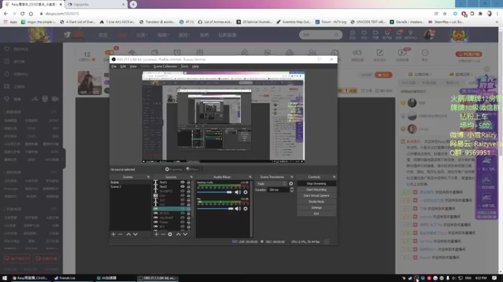503x282 pixels.
Task: Toggle visibility of the Cam source
Action: point(182,196)
